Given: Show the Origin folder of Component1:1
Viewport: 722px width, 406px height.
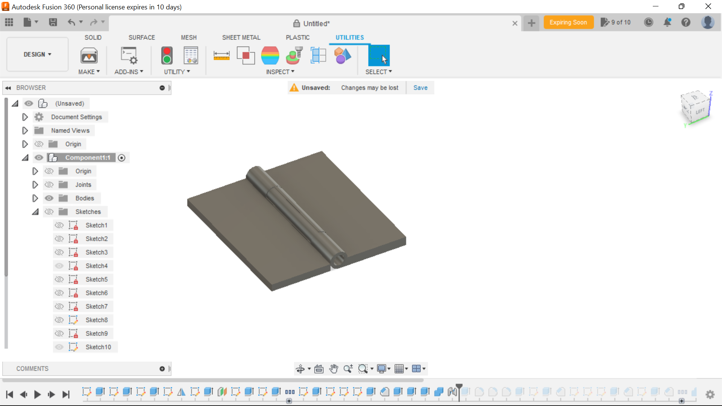Looking at the screenshot, I should 49,171.
